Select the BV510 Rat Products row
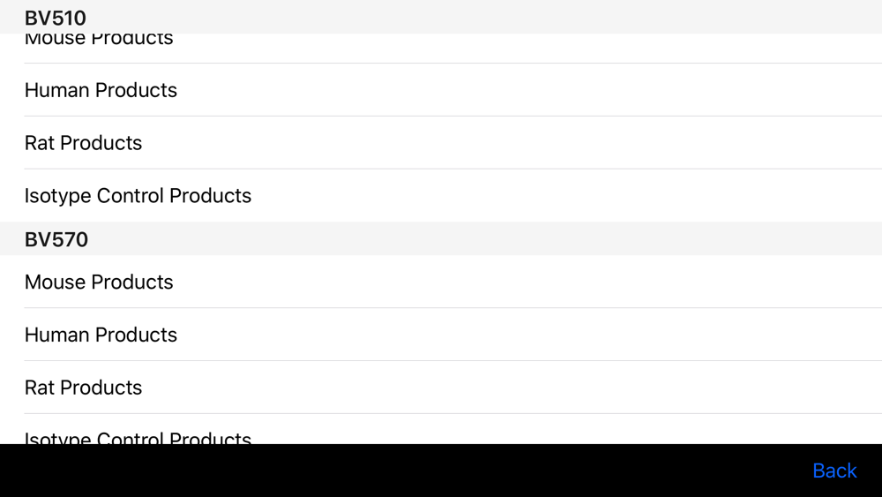This screenshot has height=497, width=882. [x=441, y=143]
